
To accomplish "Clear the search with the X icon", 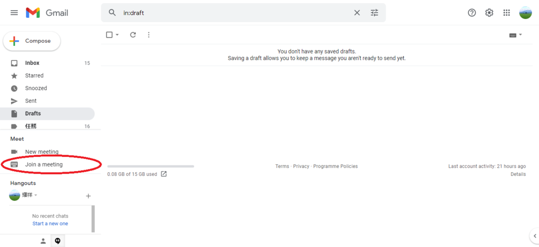I will [357, 13].
